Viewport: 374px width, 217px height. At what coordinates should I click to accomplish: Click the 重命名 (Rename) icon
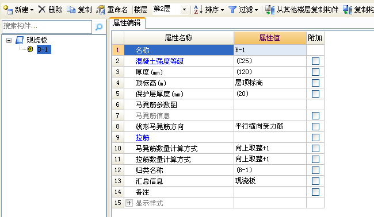point(101,10)
